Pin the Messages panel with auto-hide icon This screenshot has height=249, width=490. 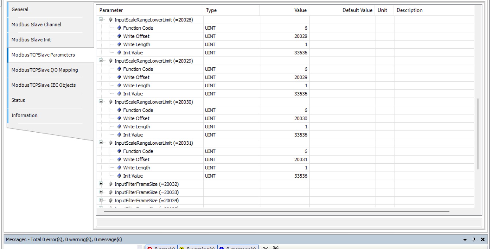click(x=474, y=239)
